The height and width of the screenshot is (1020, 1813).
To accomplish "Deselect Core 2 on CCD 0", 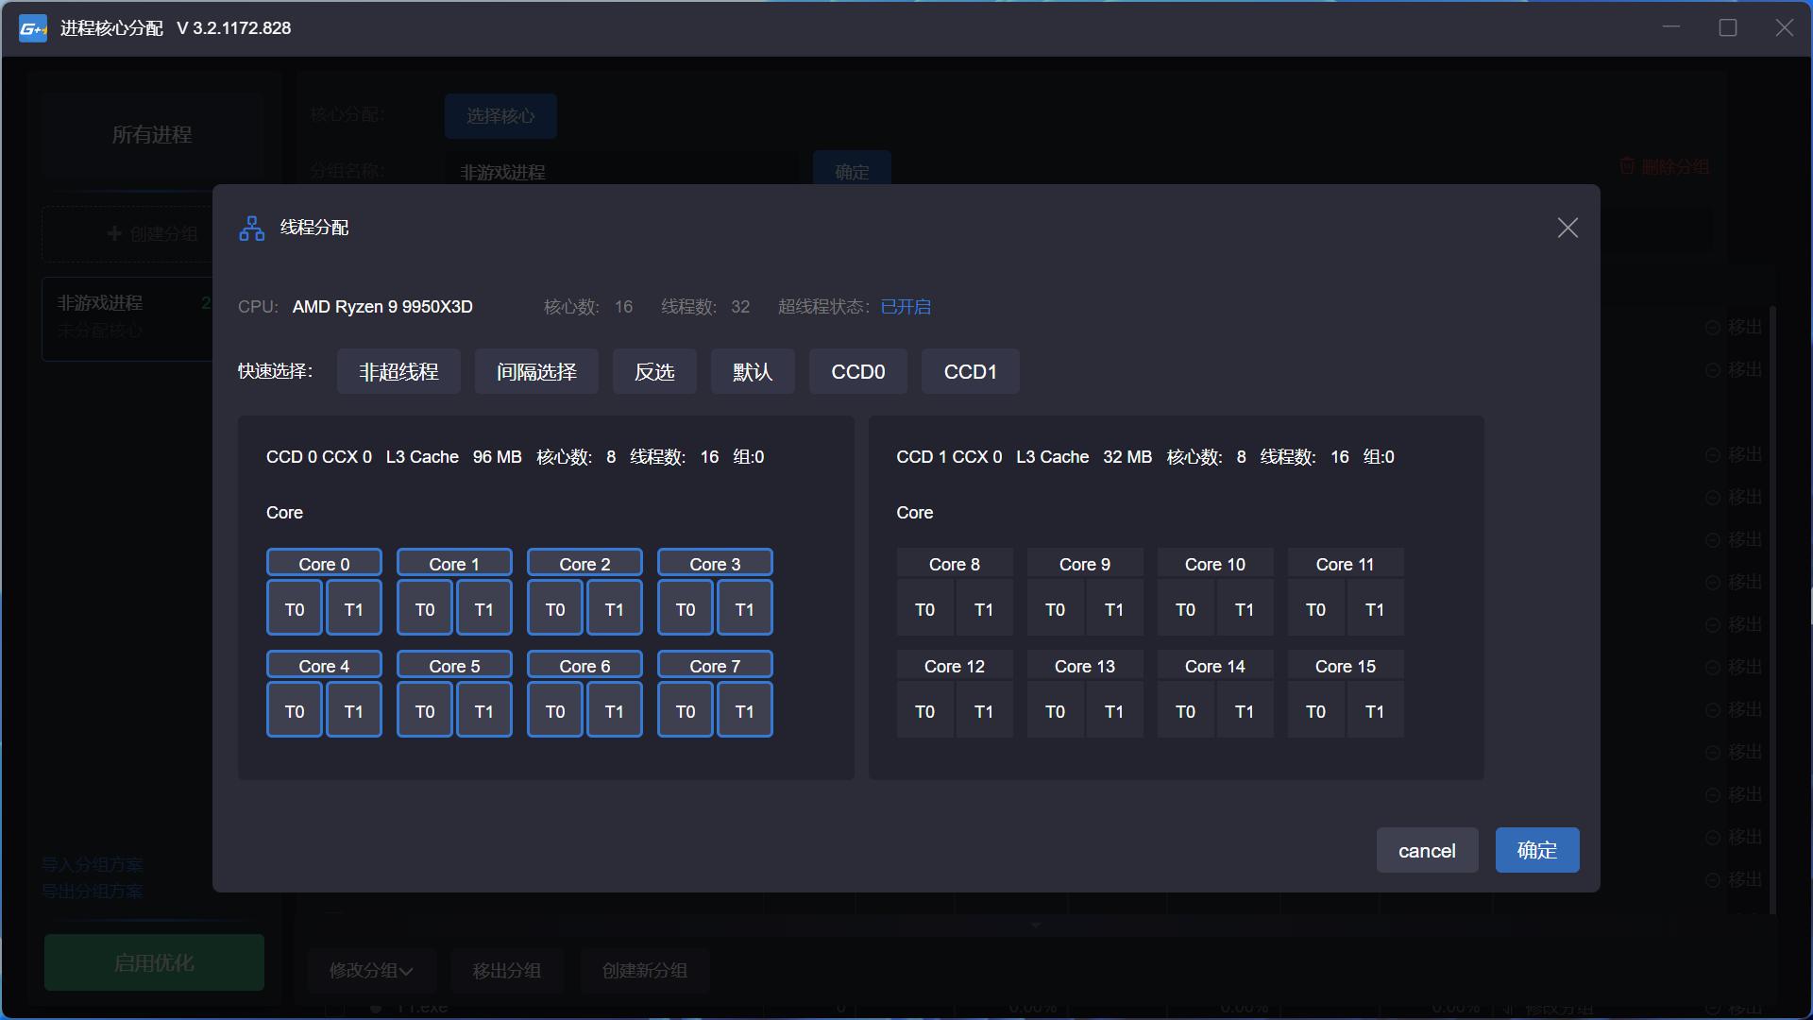I will pos(584,562).
